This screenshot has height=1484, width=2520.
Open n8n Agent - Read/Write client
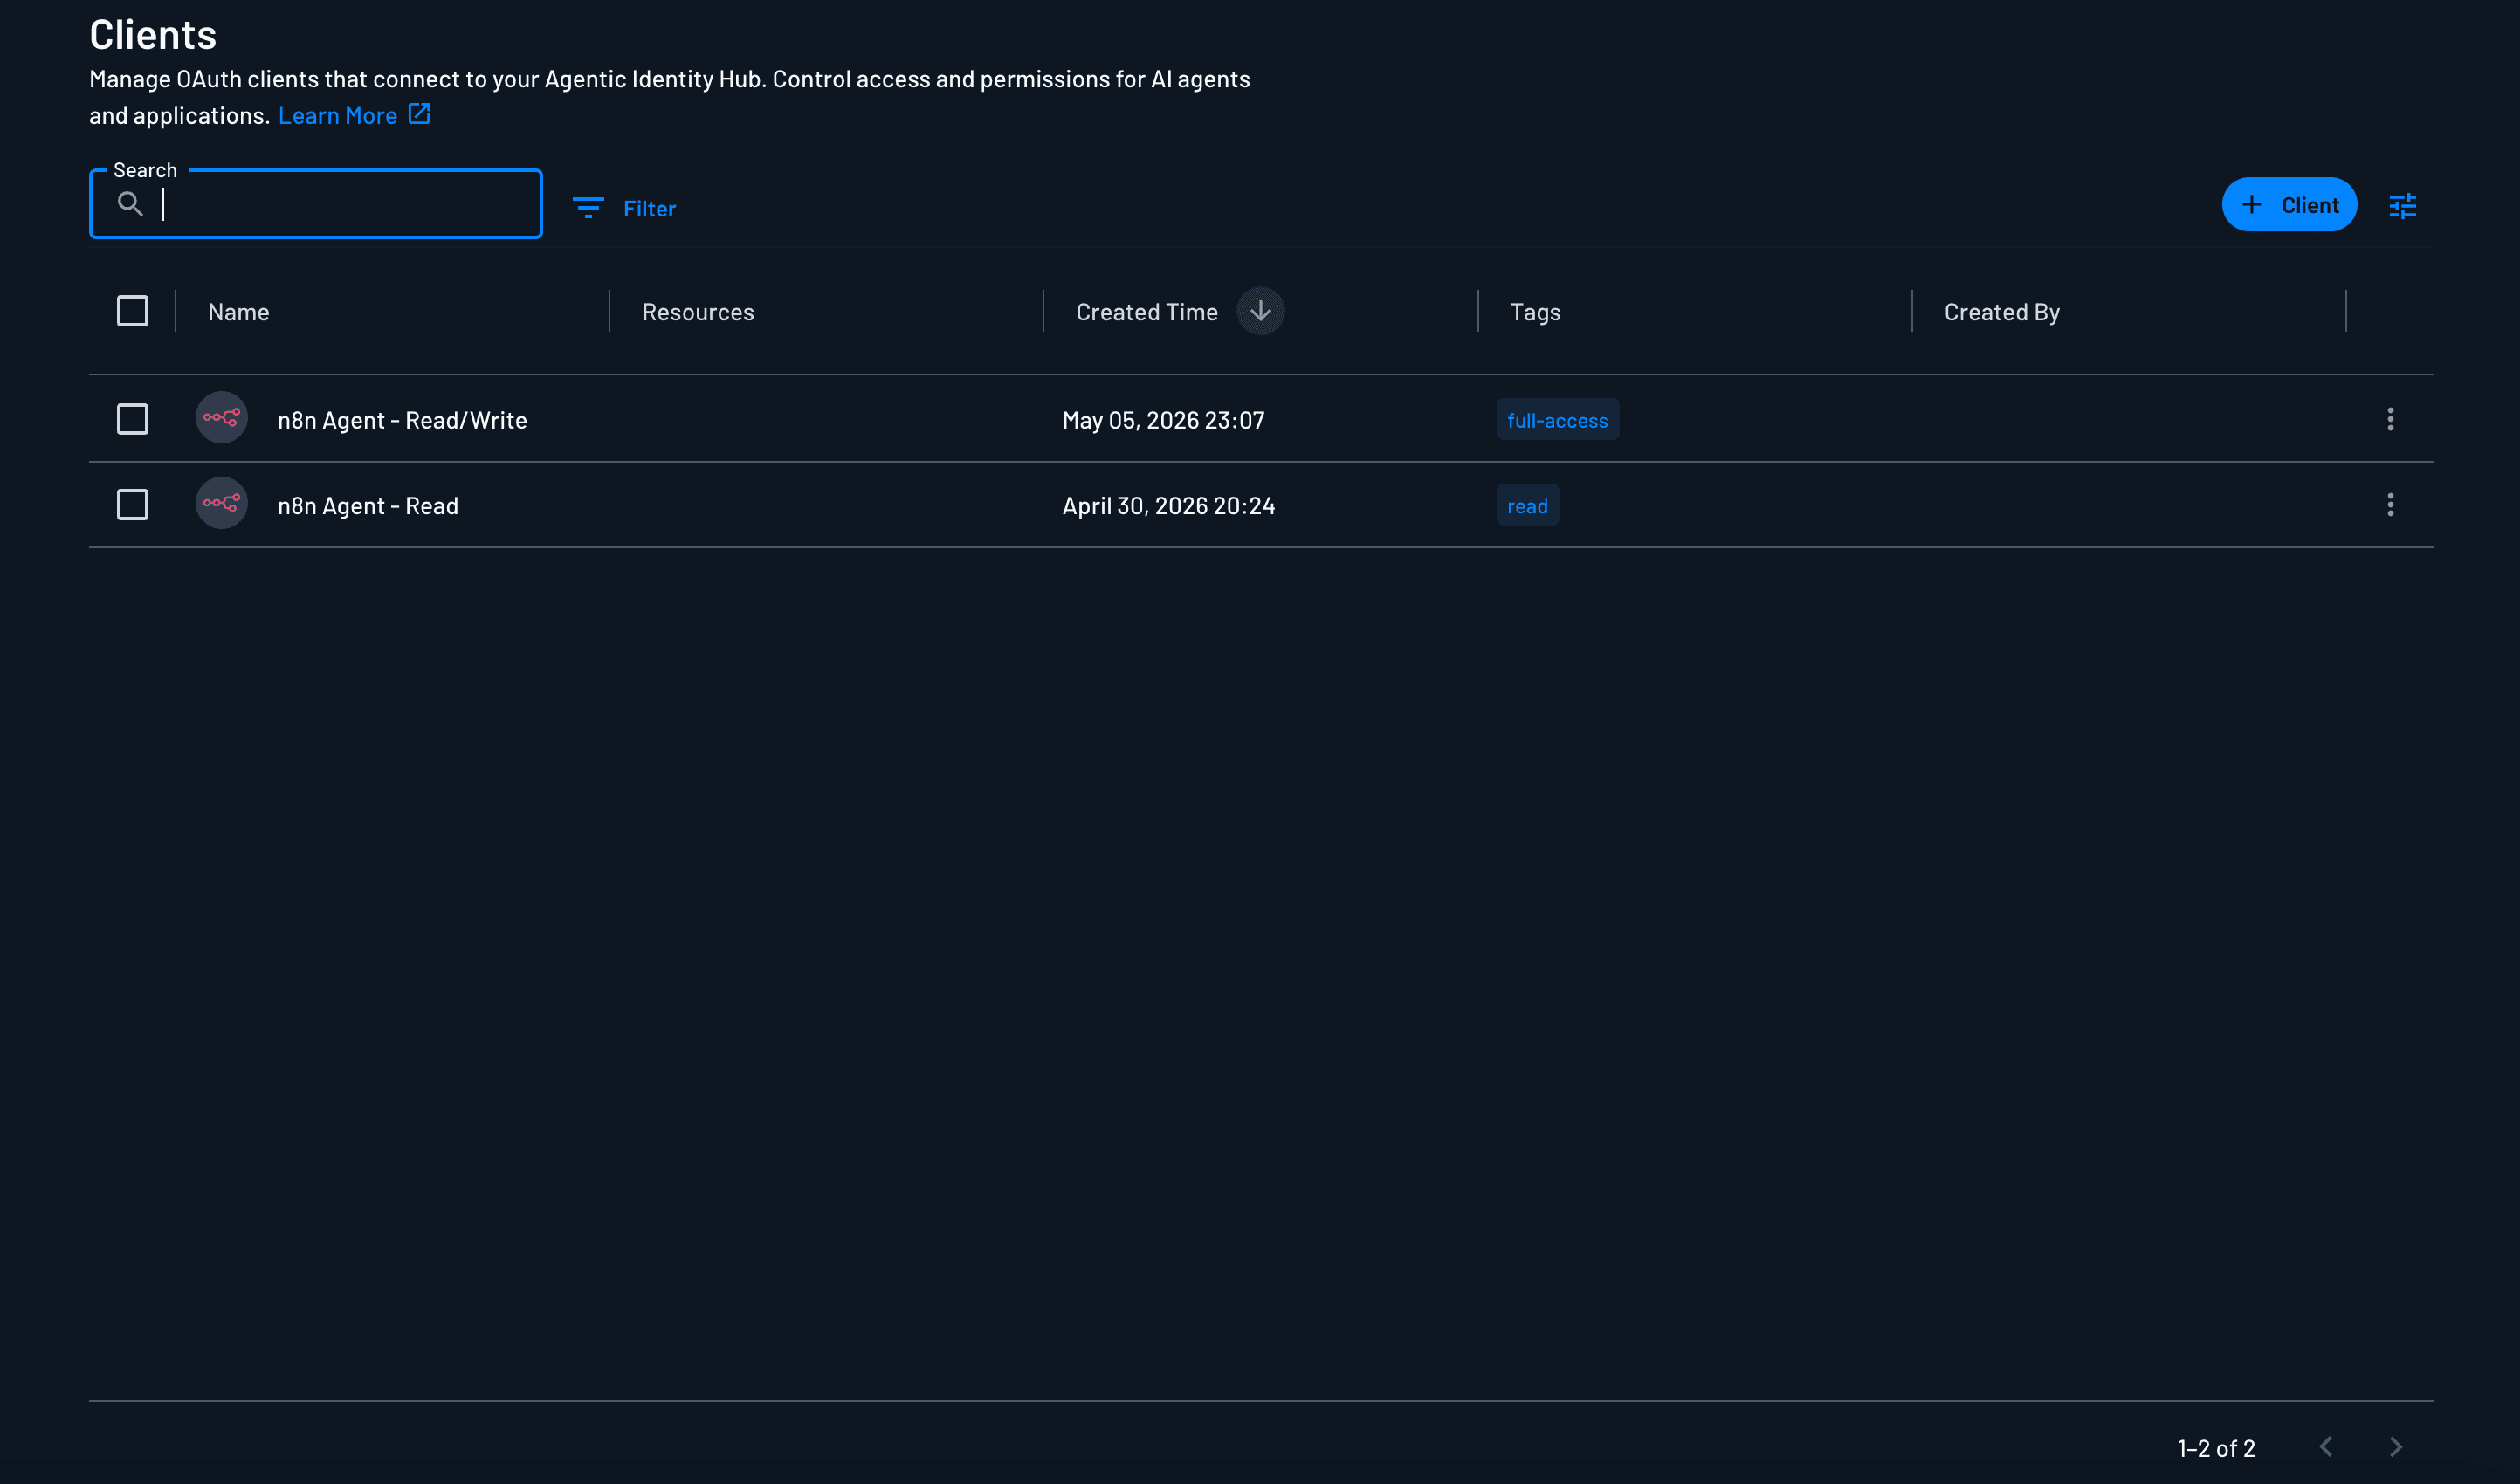(402, 420)
